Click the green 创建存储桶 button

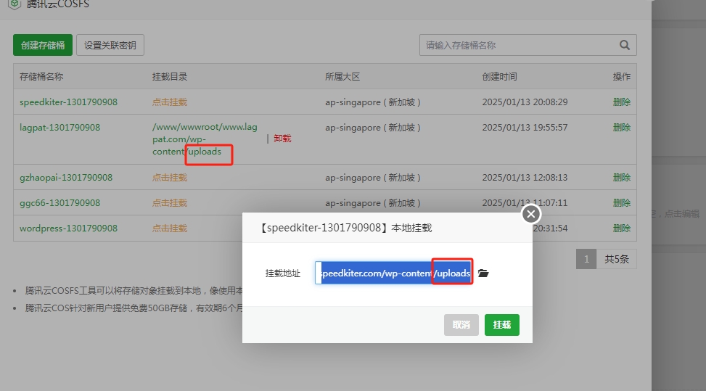click(43, 45)
